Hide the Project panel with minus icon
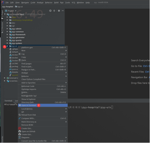The image size is (150, 143). (63, 11)
